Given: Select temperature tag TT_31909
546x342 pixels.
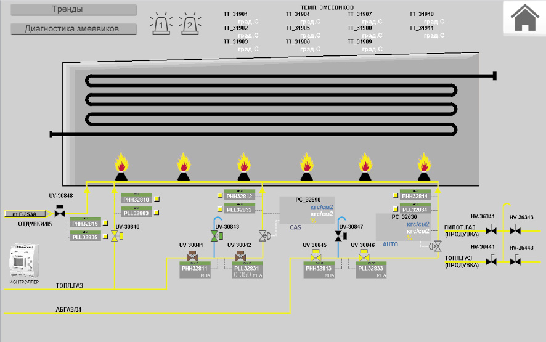Looking at the screenshot, I should [x=360, y=41].
